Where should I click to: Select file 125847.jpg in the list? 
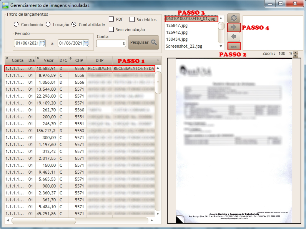176,25
